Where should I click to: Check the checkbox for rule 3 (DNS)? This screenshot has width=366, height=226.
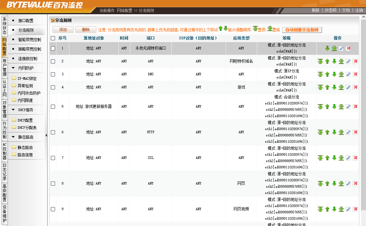(53, 74)
